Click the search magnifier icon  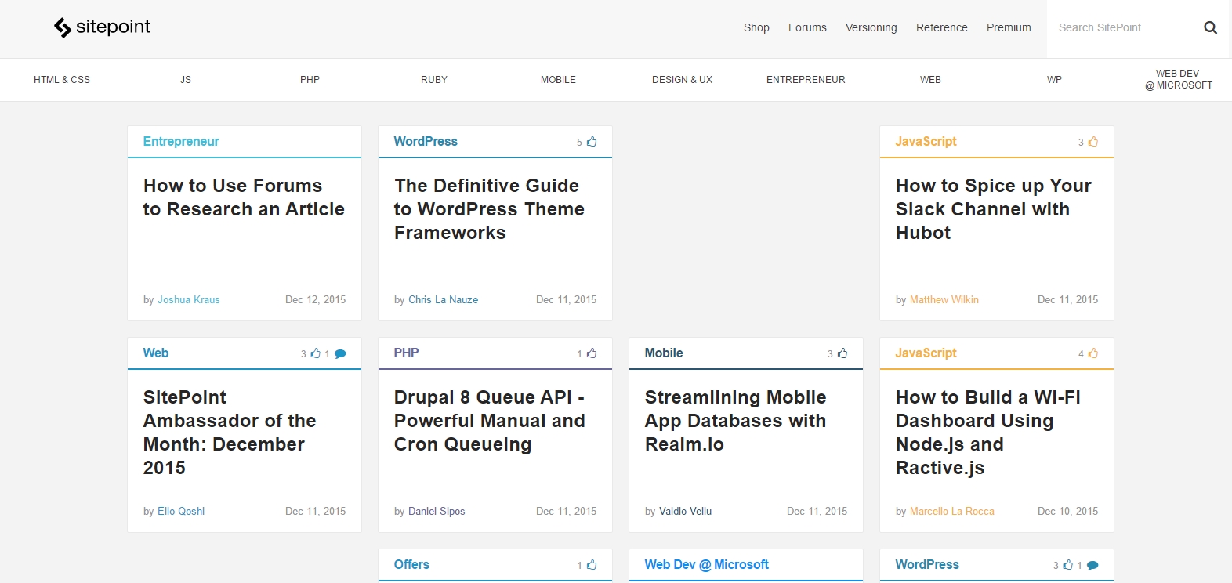[1210, 27]
